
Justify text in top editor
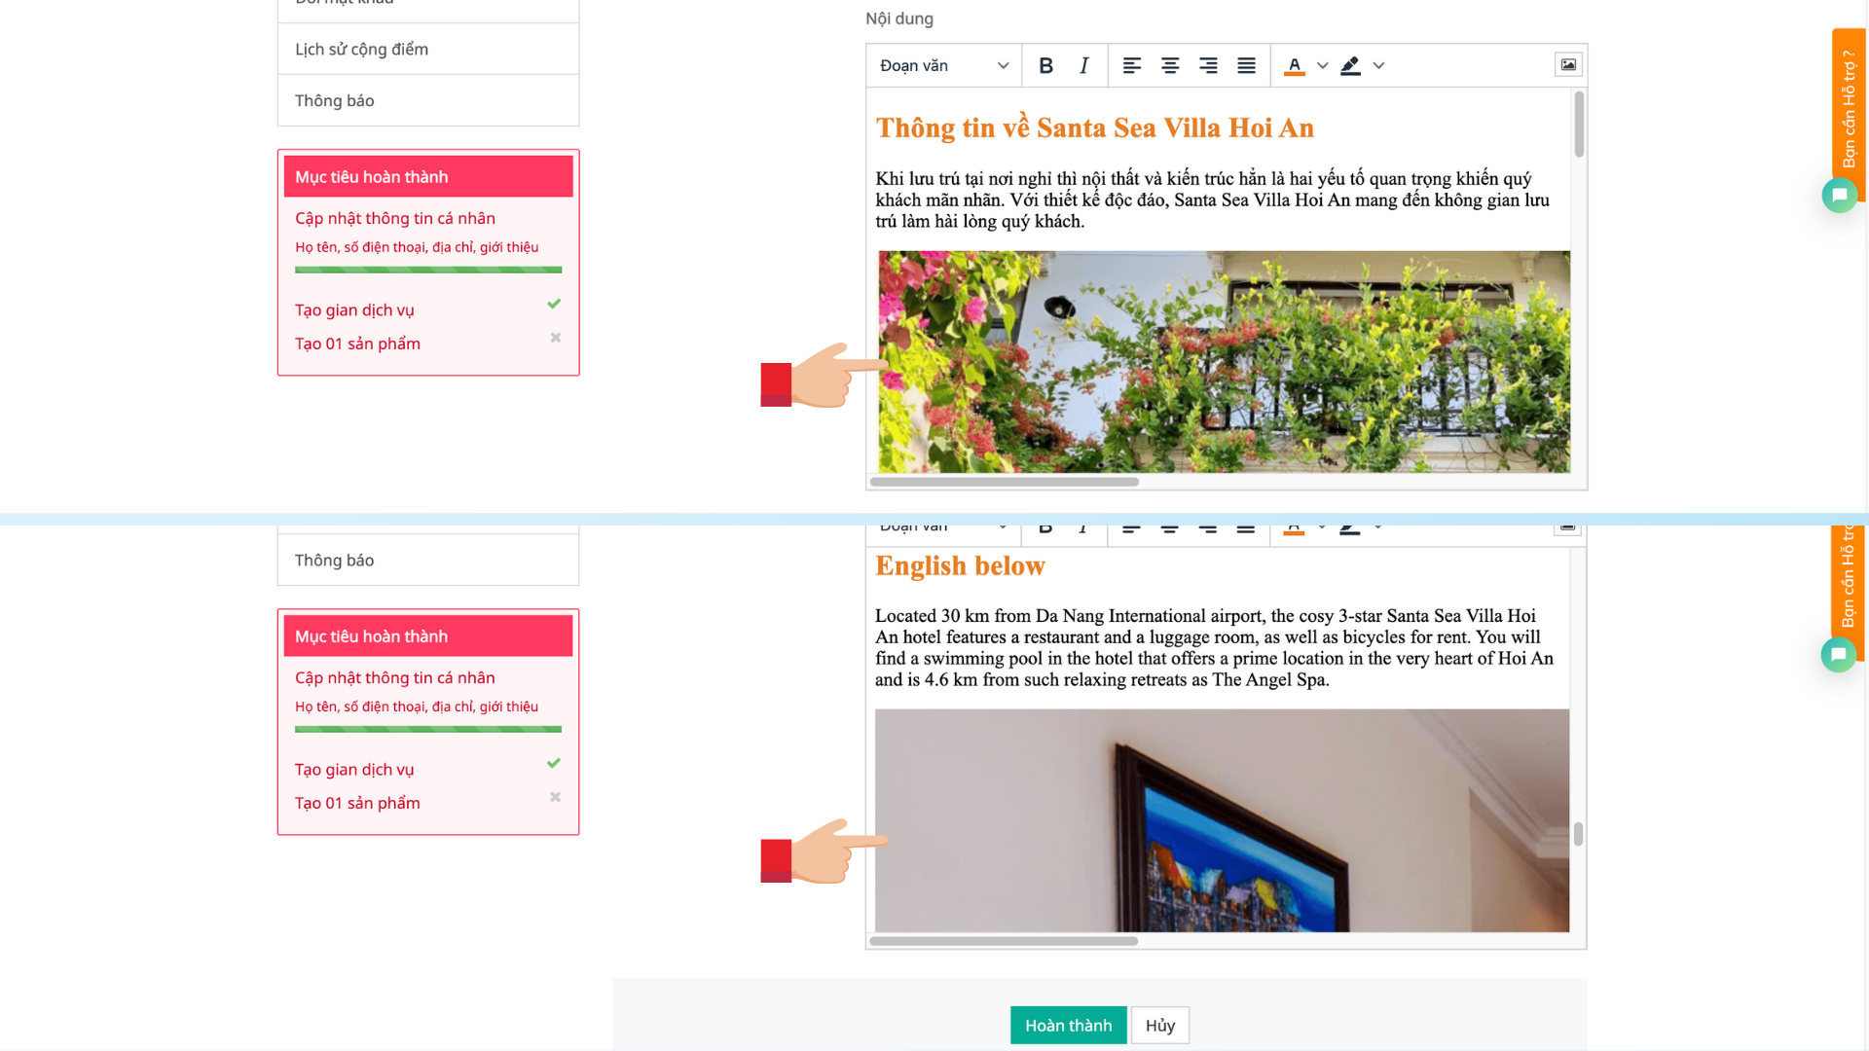point(1246,65)
